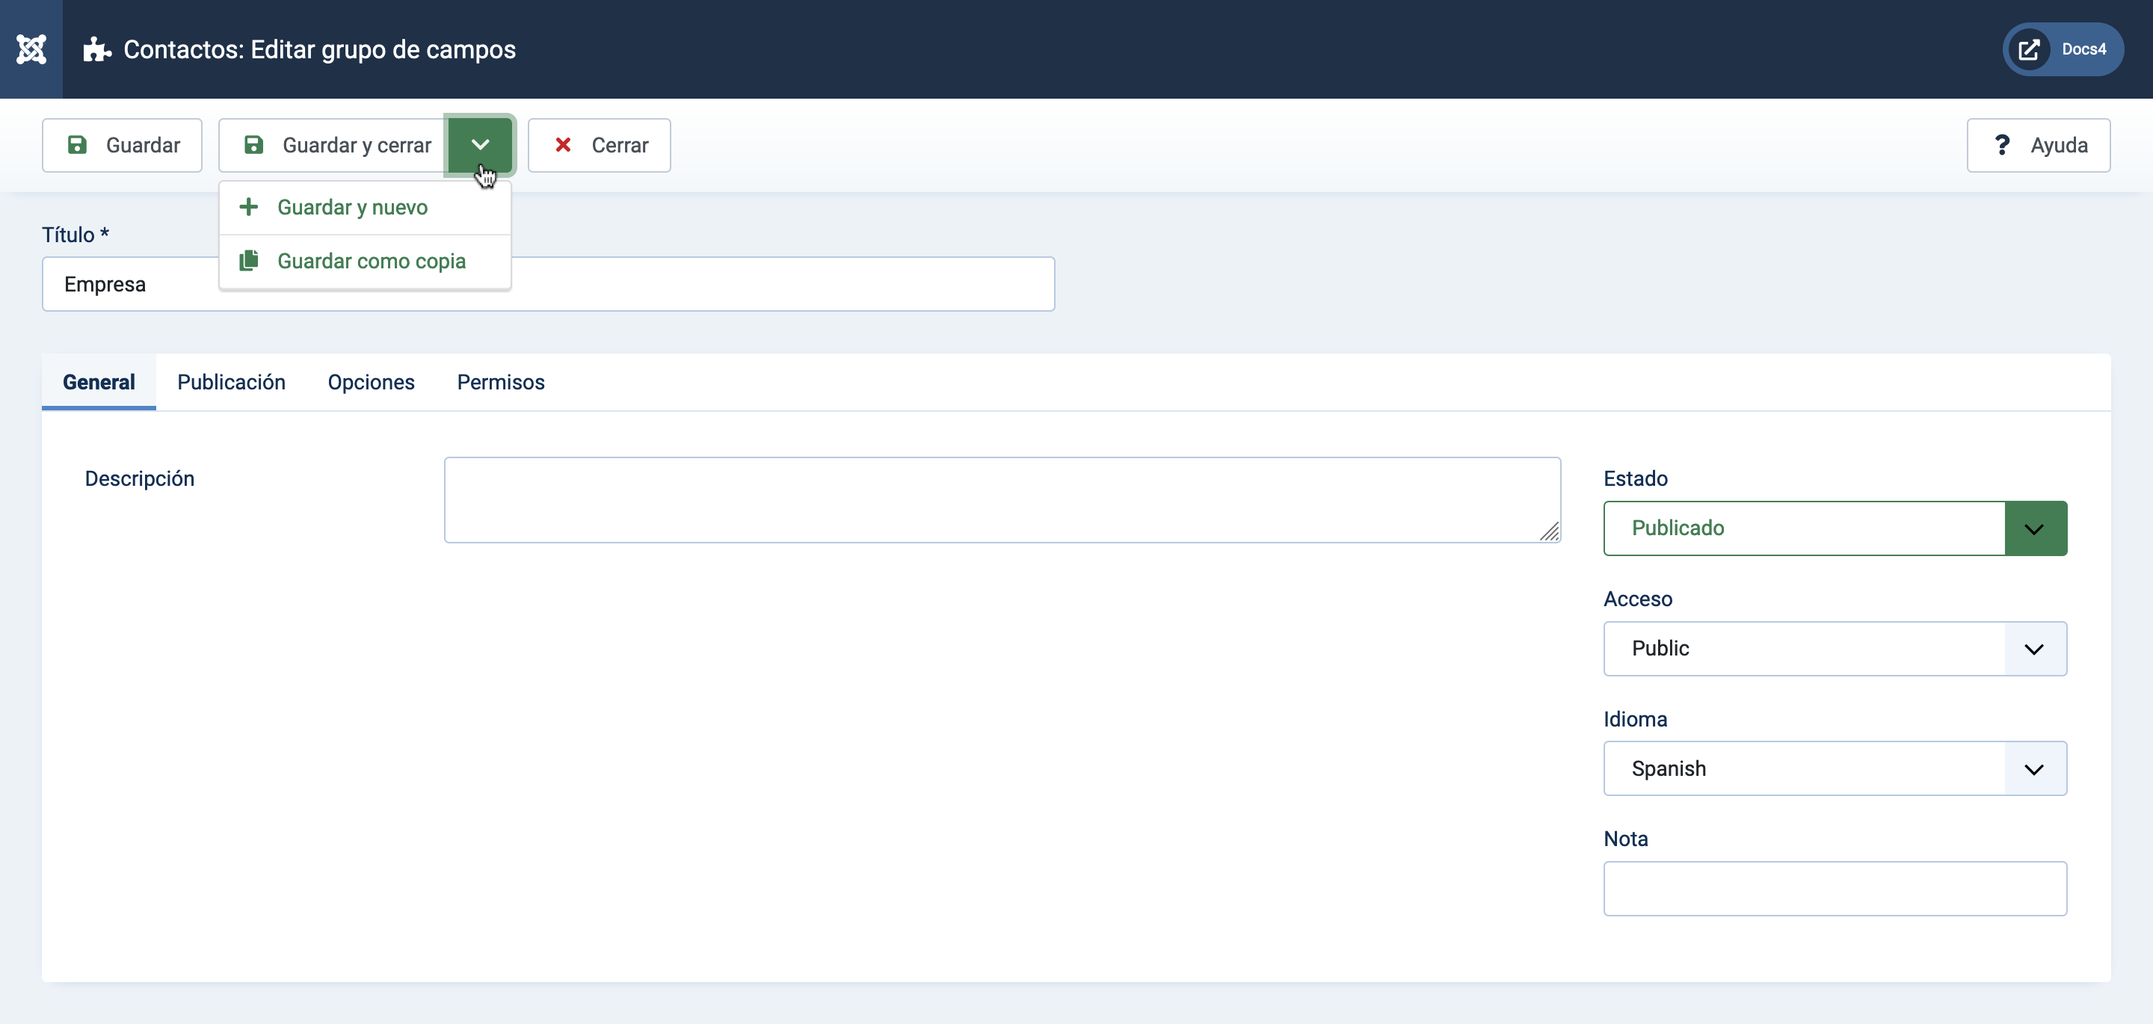Image resolution: width=2153 pixels, height=1024 pixels.
Task: Click in the Nota input field
Action: (1835, 889)
